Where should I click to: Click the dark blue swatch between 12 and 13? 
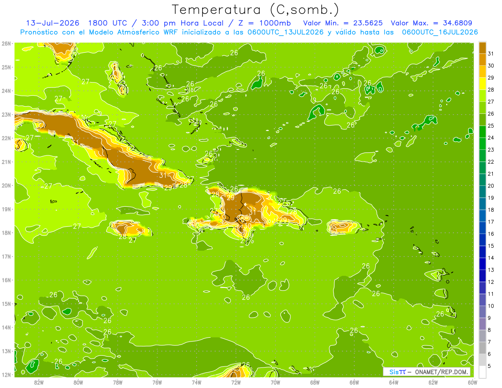(x=482, y=276)
